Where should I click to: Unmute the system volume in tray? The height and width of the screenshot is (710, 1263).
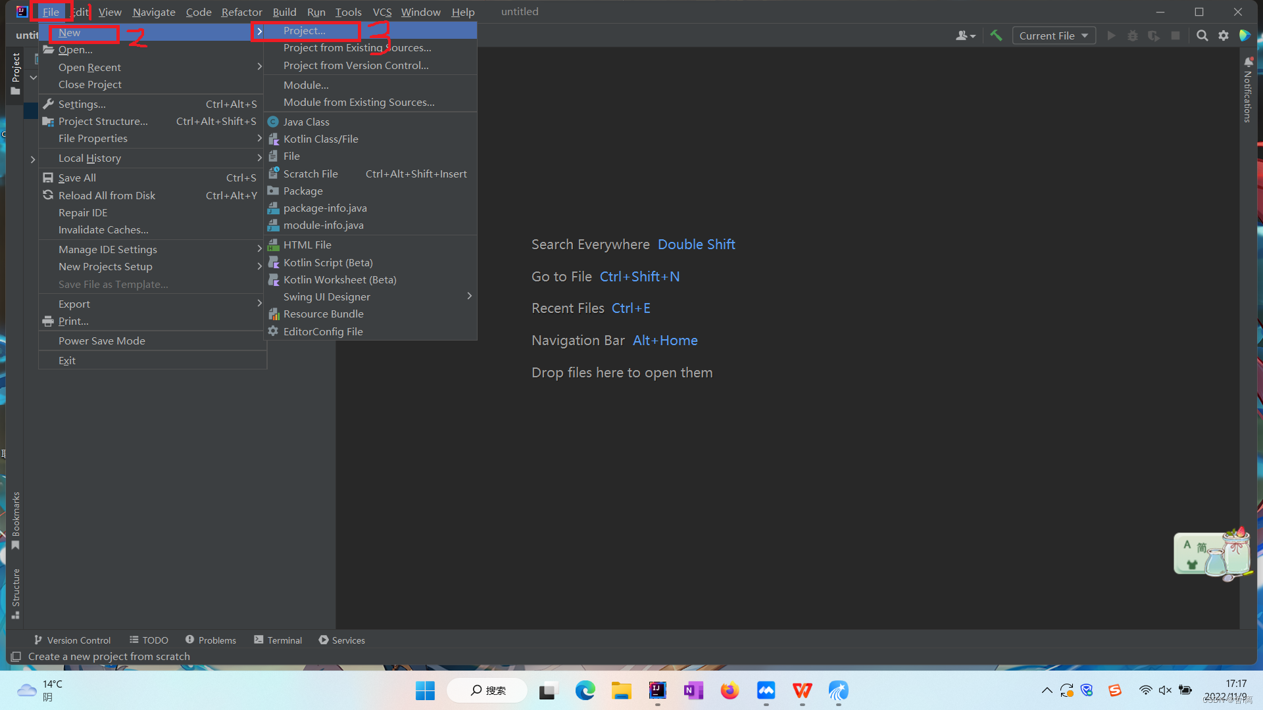point(1166,690)
